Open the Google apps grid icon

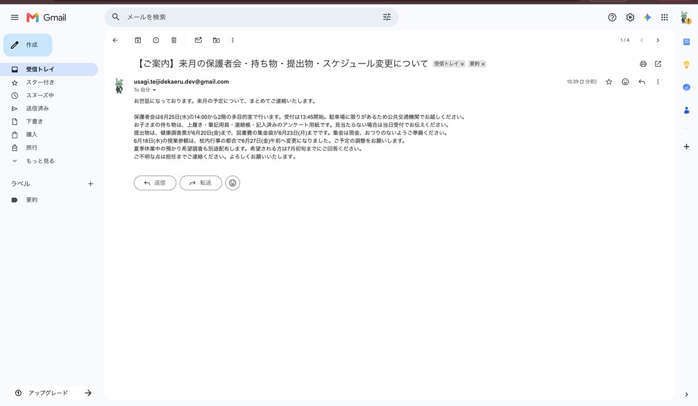point(664,17)
